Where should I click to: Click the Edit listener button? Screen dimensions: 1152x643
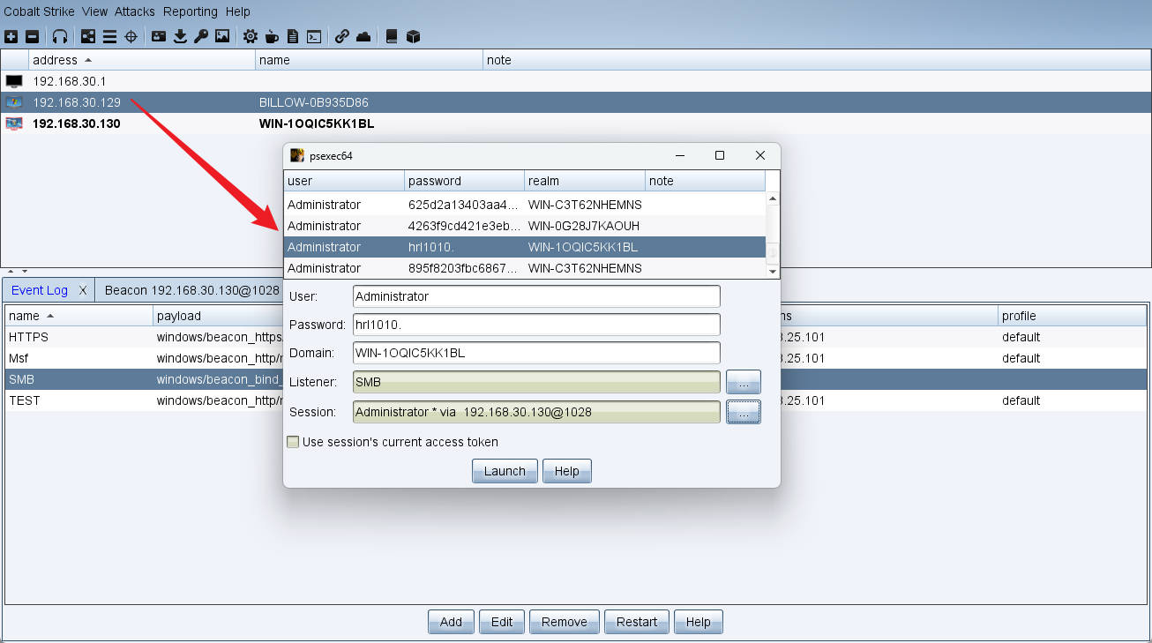coord(502,622)
